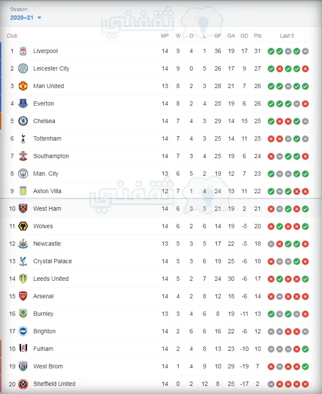The image size is (322, 394).
Task: Click the Wolves badge icon
Action: coord(23,226)
